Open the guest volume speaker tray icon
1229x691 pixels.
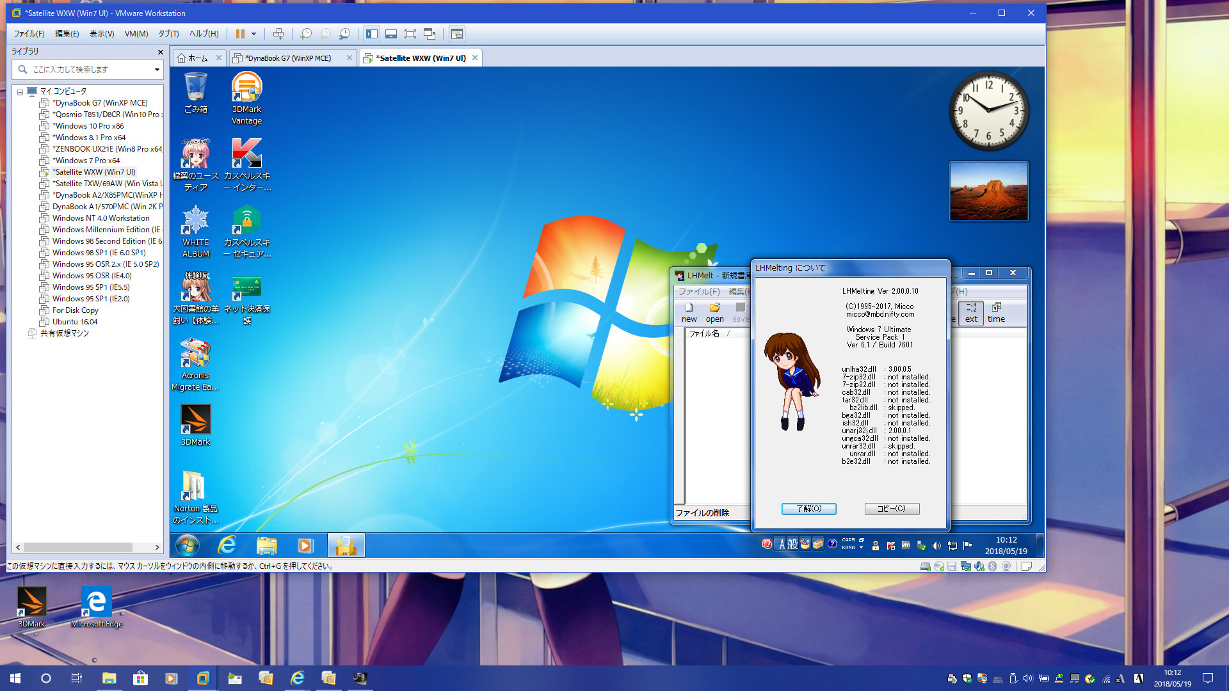click(x=937, y=546)
